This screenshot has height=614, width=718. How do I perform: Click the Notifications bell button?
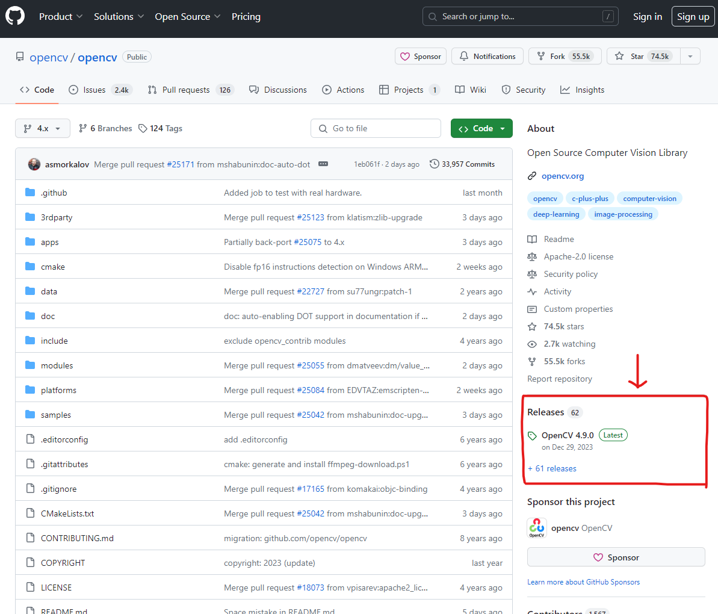(x=487, y=57)
